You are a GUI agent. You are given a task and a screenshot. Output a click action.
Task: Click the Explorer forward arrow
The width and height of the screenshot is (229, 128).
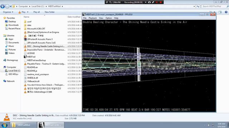tap(7, 6)
